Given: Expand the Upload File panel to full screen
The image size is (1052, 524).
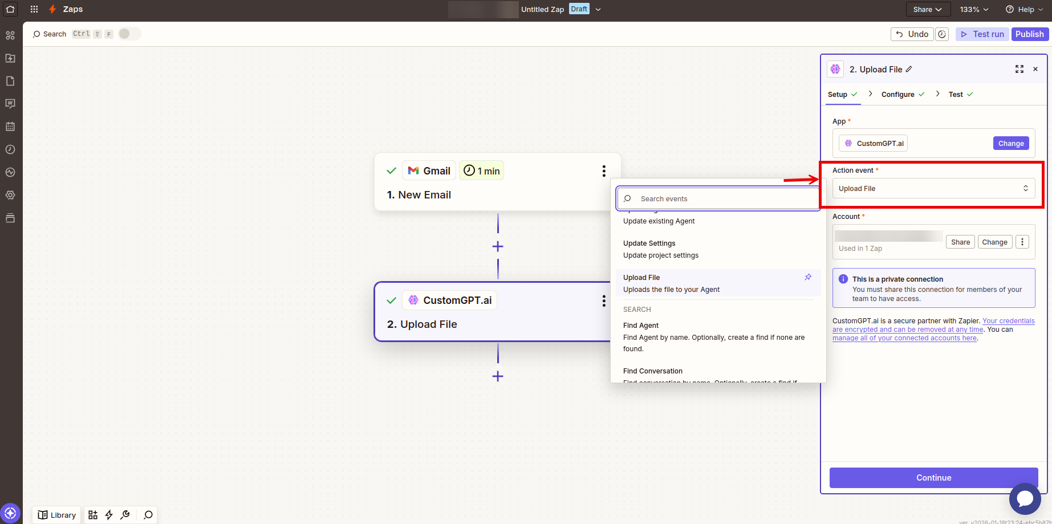Looking at the screenshot, I should (1019, 69).
